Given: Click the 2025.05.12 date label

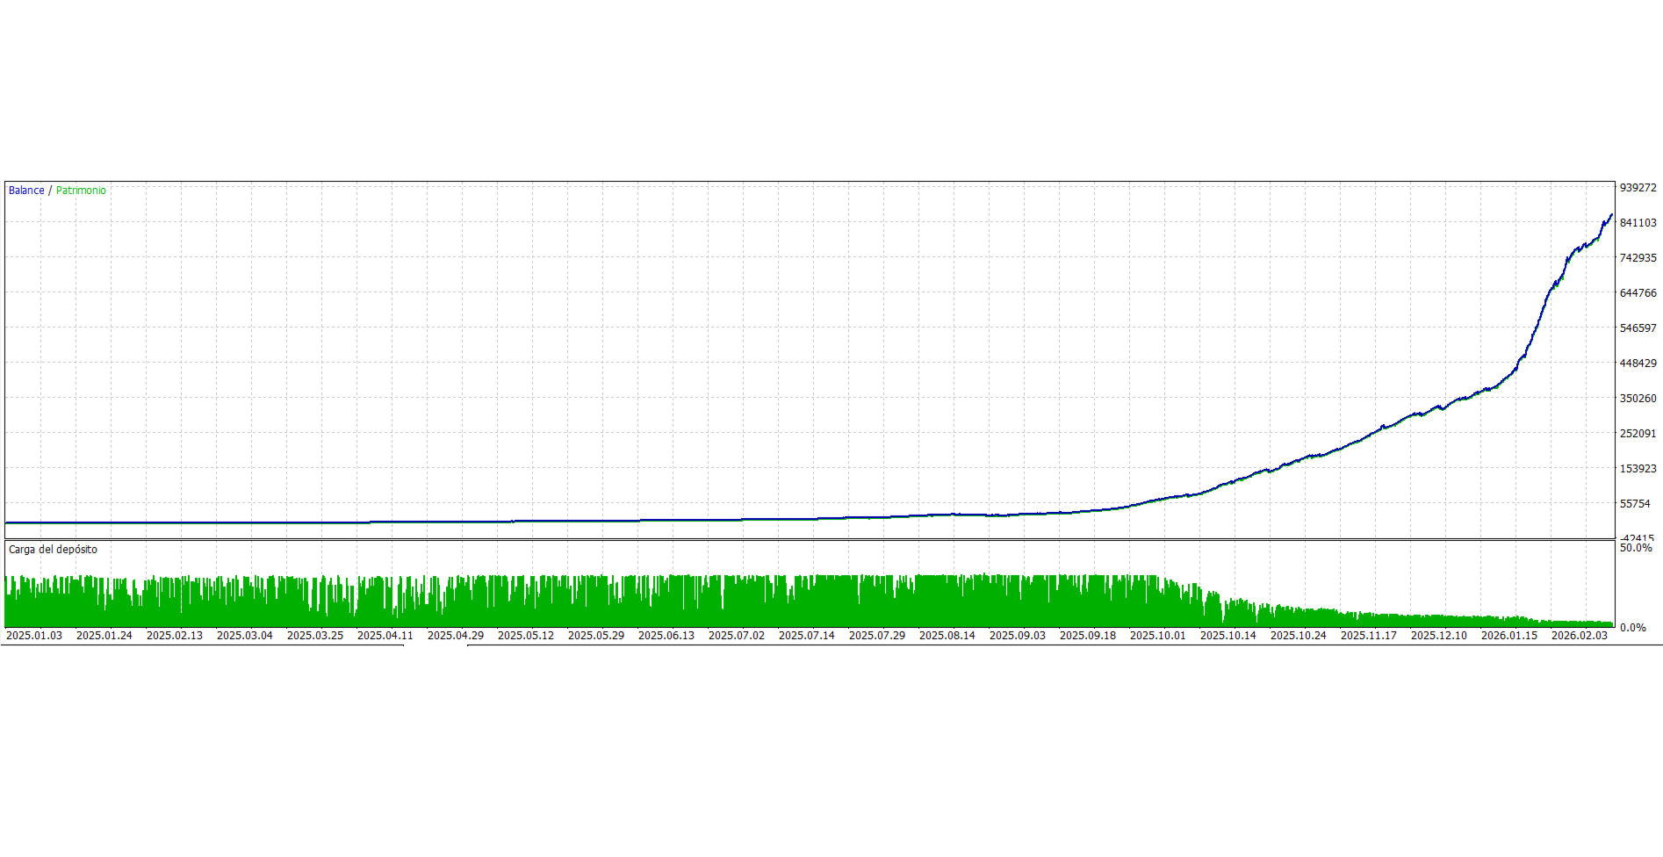Looking at the screenshot, I should [x=526, y=636].
